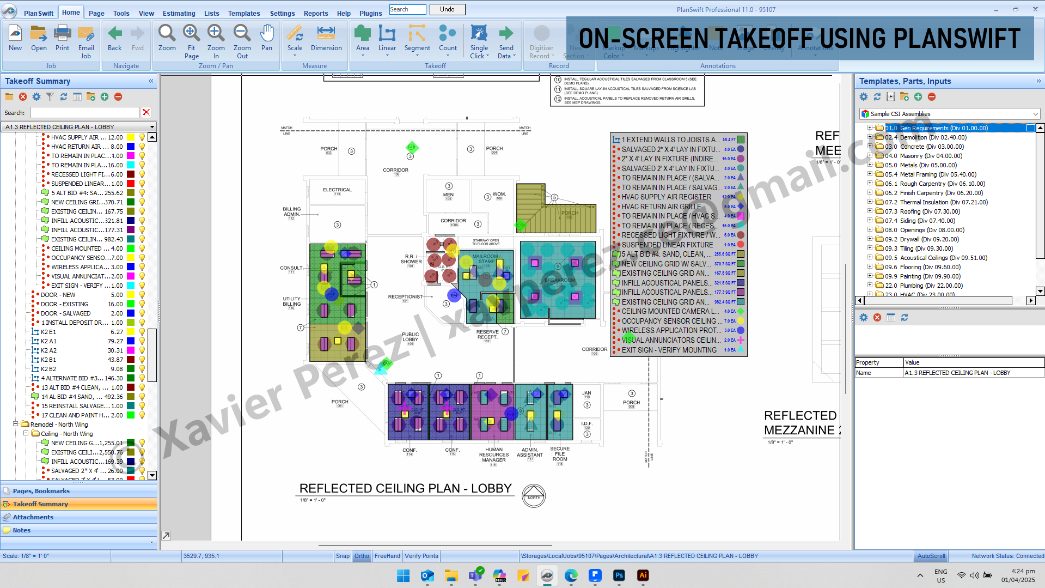Open the Notes section
The width and height of the screenshot is (1045, 588).
tap(78, 530)
